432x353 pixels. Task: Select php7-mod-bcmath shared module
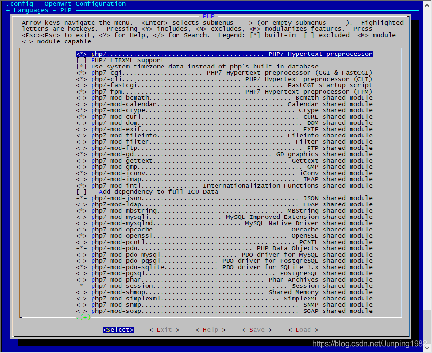(x=224, y=98)
